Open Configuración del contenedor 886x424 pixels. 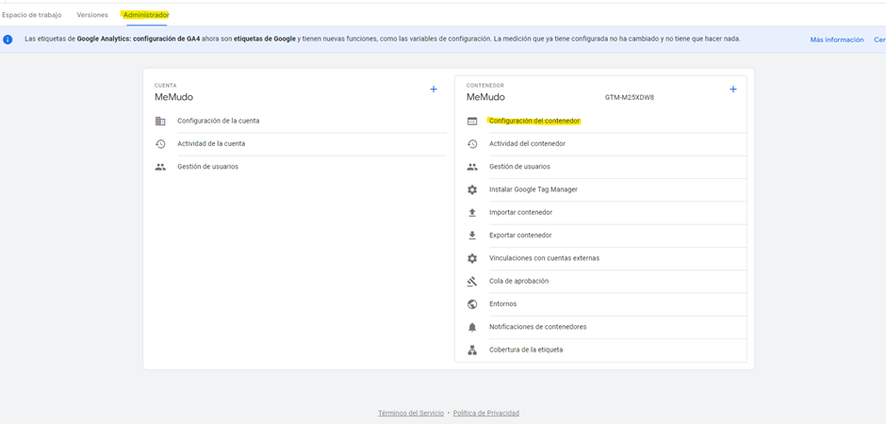535,121
